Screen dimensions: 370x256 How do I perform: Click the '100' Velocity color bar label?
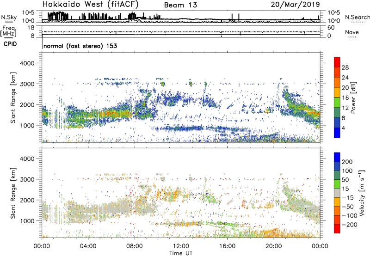pyautogui.click(x=347, y=171)
